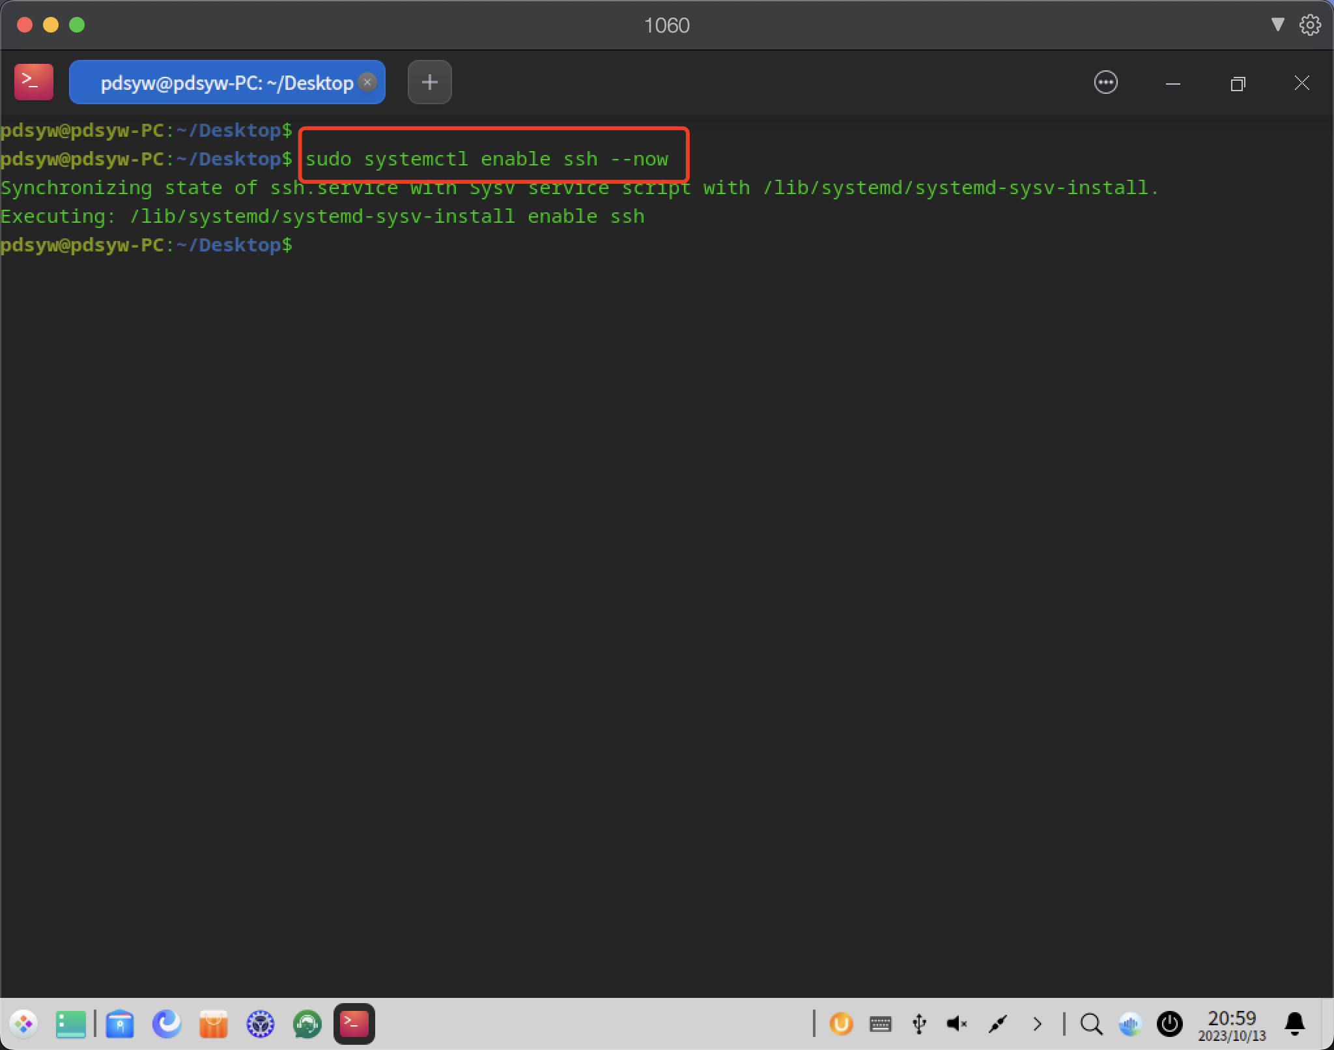Click the power button in taskbar
This screenshot has width=1334, height=1050.
click(x=1170, y=1024)
